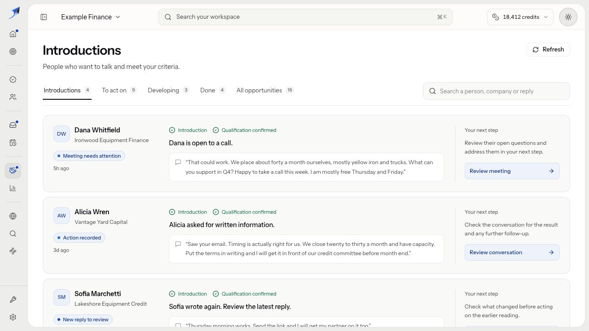Switch to the To act on tab
The width and height of the screenshot is (589, 331).
pyautogui.click(x=119, y=91)
